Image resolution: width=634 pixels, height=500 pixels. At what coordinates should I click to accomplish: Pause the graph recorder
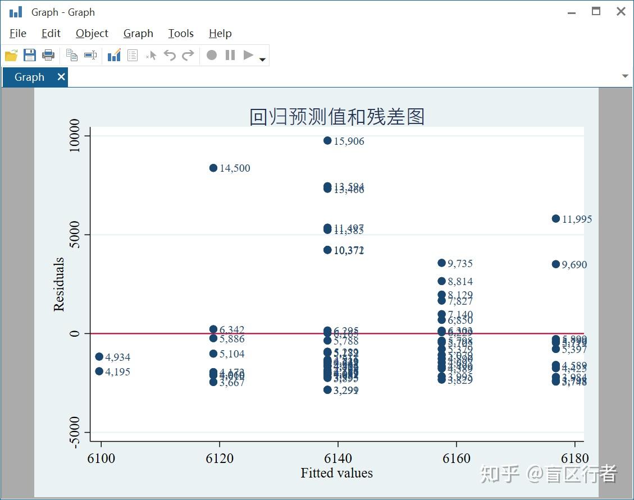point(231,55)
